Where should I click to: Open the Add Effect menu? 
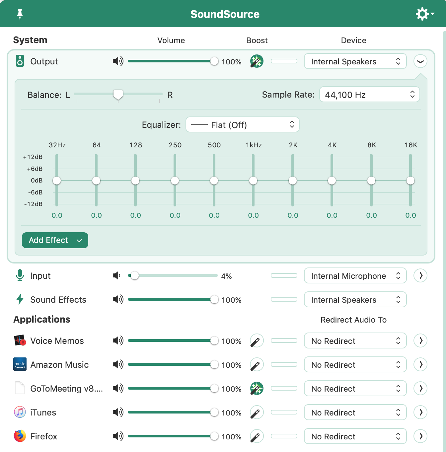(55, 240)
